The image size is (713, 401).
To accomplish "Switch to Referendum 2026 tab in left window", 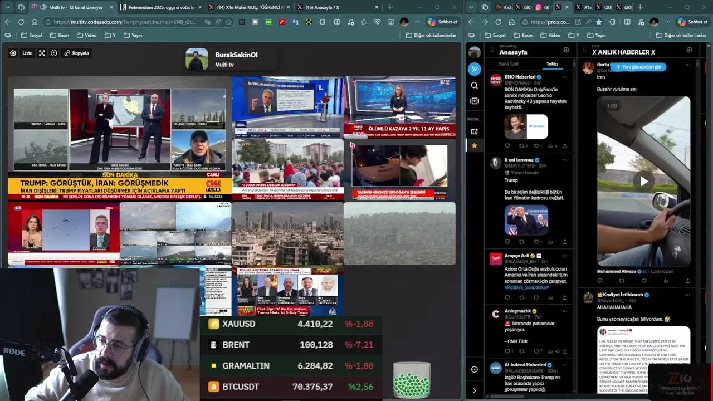I will pyautogui.click(x=162, y=7).
